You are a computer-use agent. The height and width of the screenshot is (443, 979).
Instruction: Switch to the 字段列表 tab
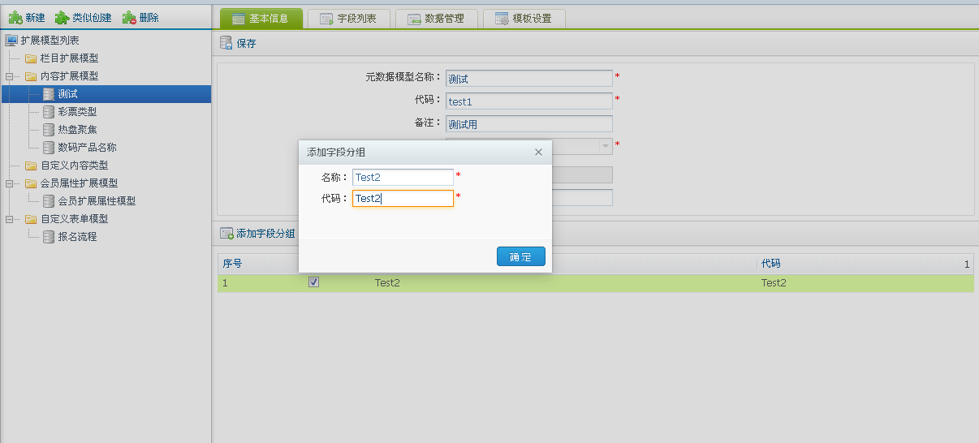click(348, 19)
